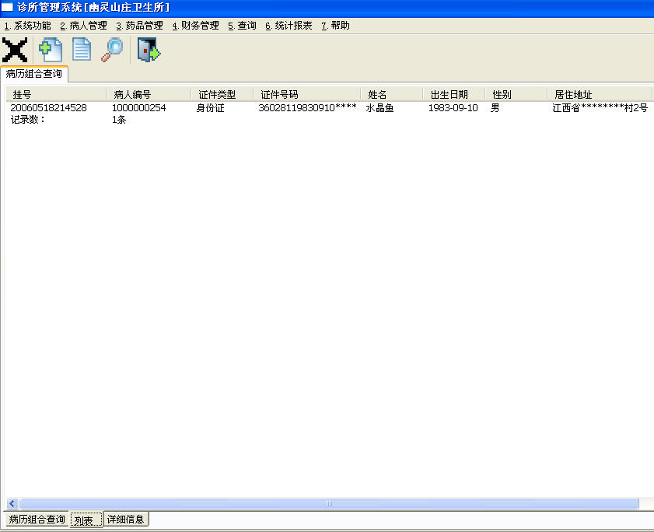The image size is (654, 532).
Task: Select the top 病历组合查询 tab
Action: pyautogui.click(x=34, y=74)
